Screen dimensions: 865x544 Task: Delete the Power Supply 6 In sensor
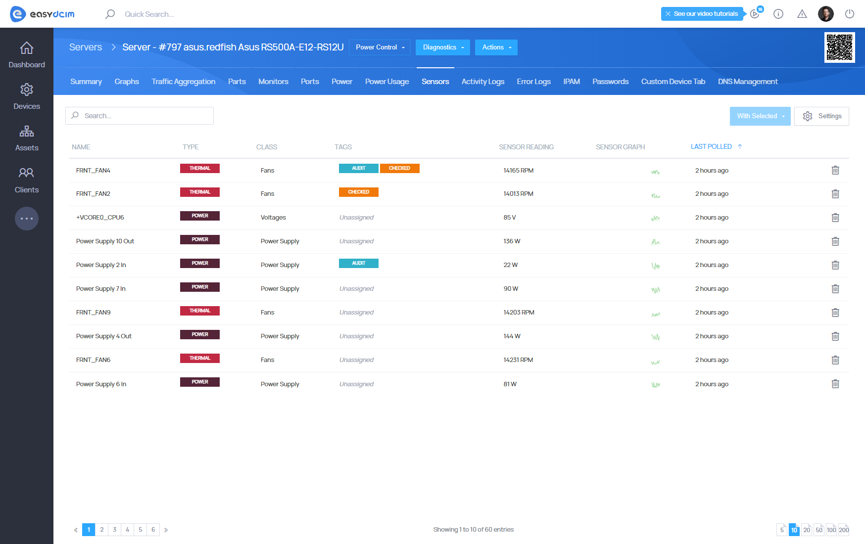[835, 384]
